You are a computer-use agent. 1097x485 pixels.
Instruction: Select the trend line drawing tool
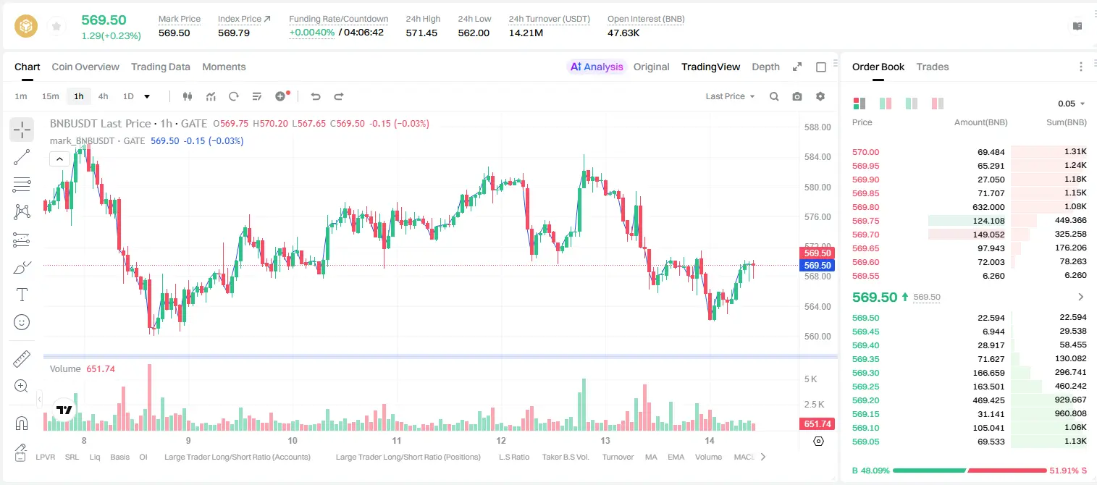(22, 157)
